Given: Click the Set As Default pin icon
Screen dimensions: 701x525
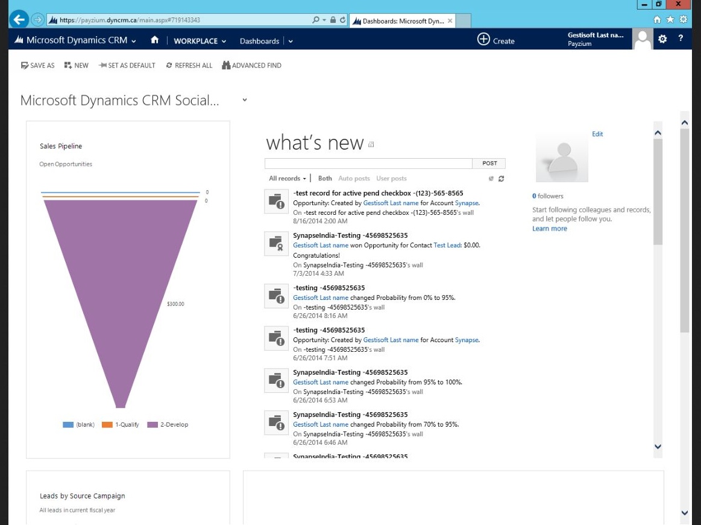Looking at the screenshot, I should coord(102,65).
